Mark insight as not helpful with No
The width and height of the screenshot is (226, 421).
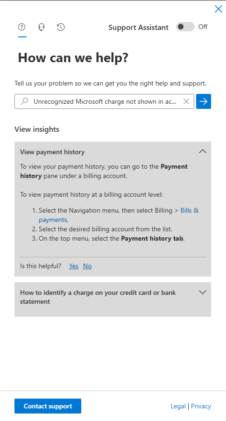(87, 266)
